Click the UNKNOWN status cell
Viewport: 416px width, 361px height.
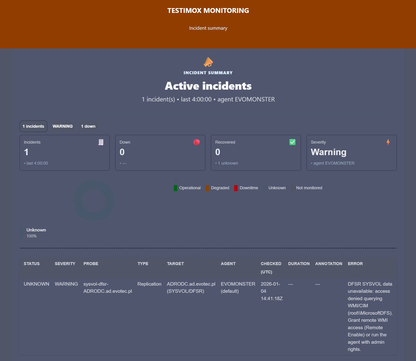pyautogui.click(x=36, y=284)
